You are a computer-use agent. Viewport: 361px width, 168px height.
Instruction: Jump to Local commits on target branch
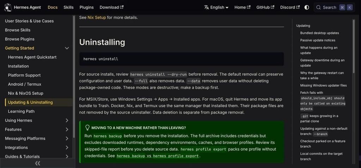click(x=322, y=156)
